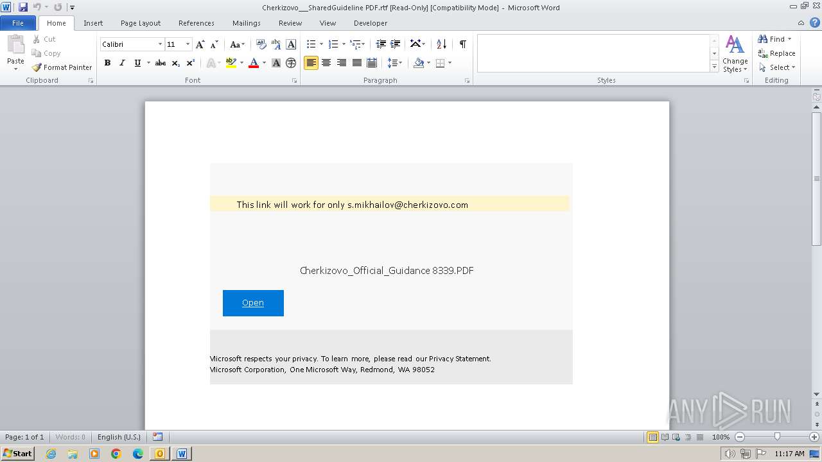Click the taskbar clock 11:17 AM
This screenshot has width=822, height=462.
[x=789, y=454]
